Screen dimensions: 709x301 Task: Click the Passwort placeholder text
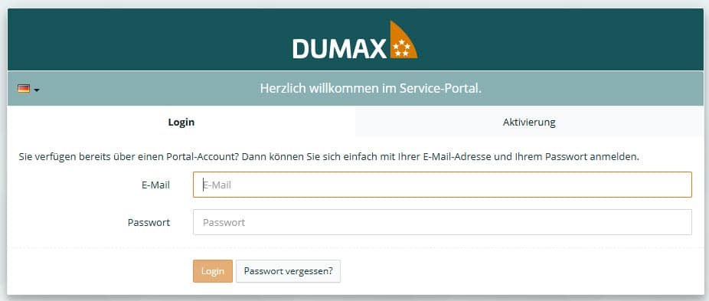(x=224, y=223)
